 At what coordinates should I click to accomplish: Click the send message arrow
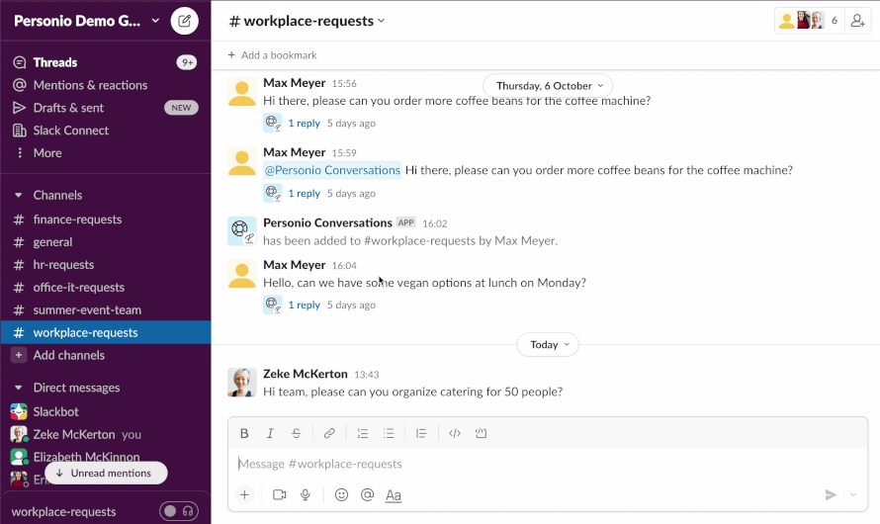click(x=831, y=494)
